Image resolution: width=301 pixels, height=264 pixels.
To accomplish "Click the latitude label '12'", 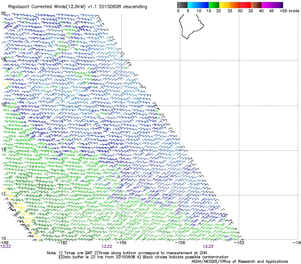I will [x=3, y=194].
